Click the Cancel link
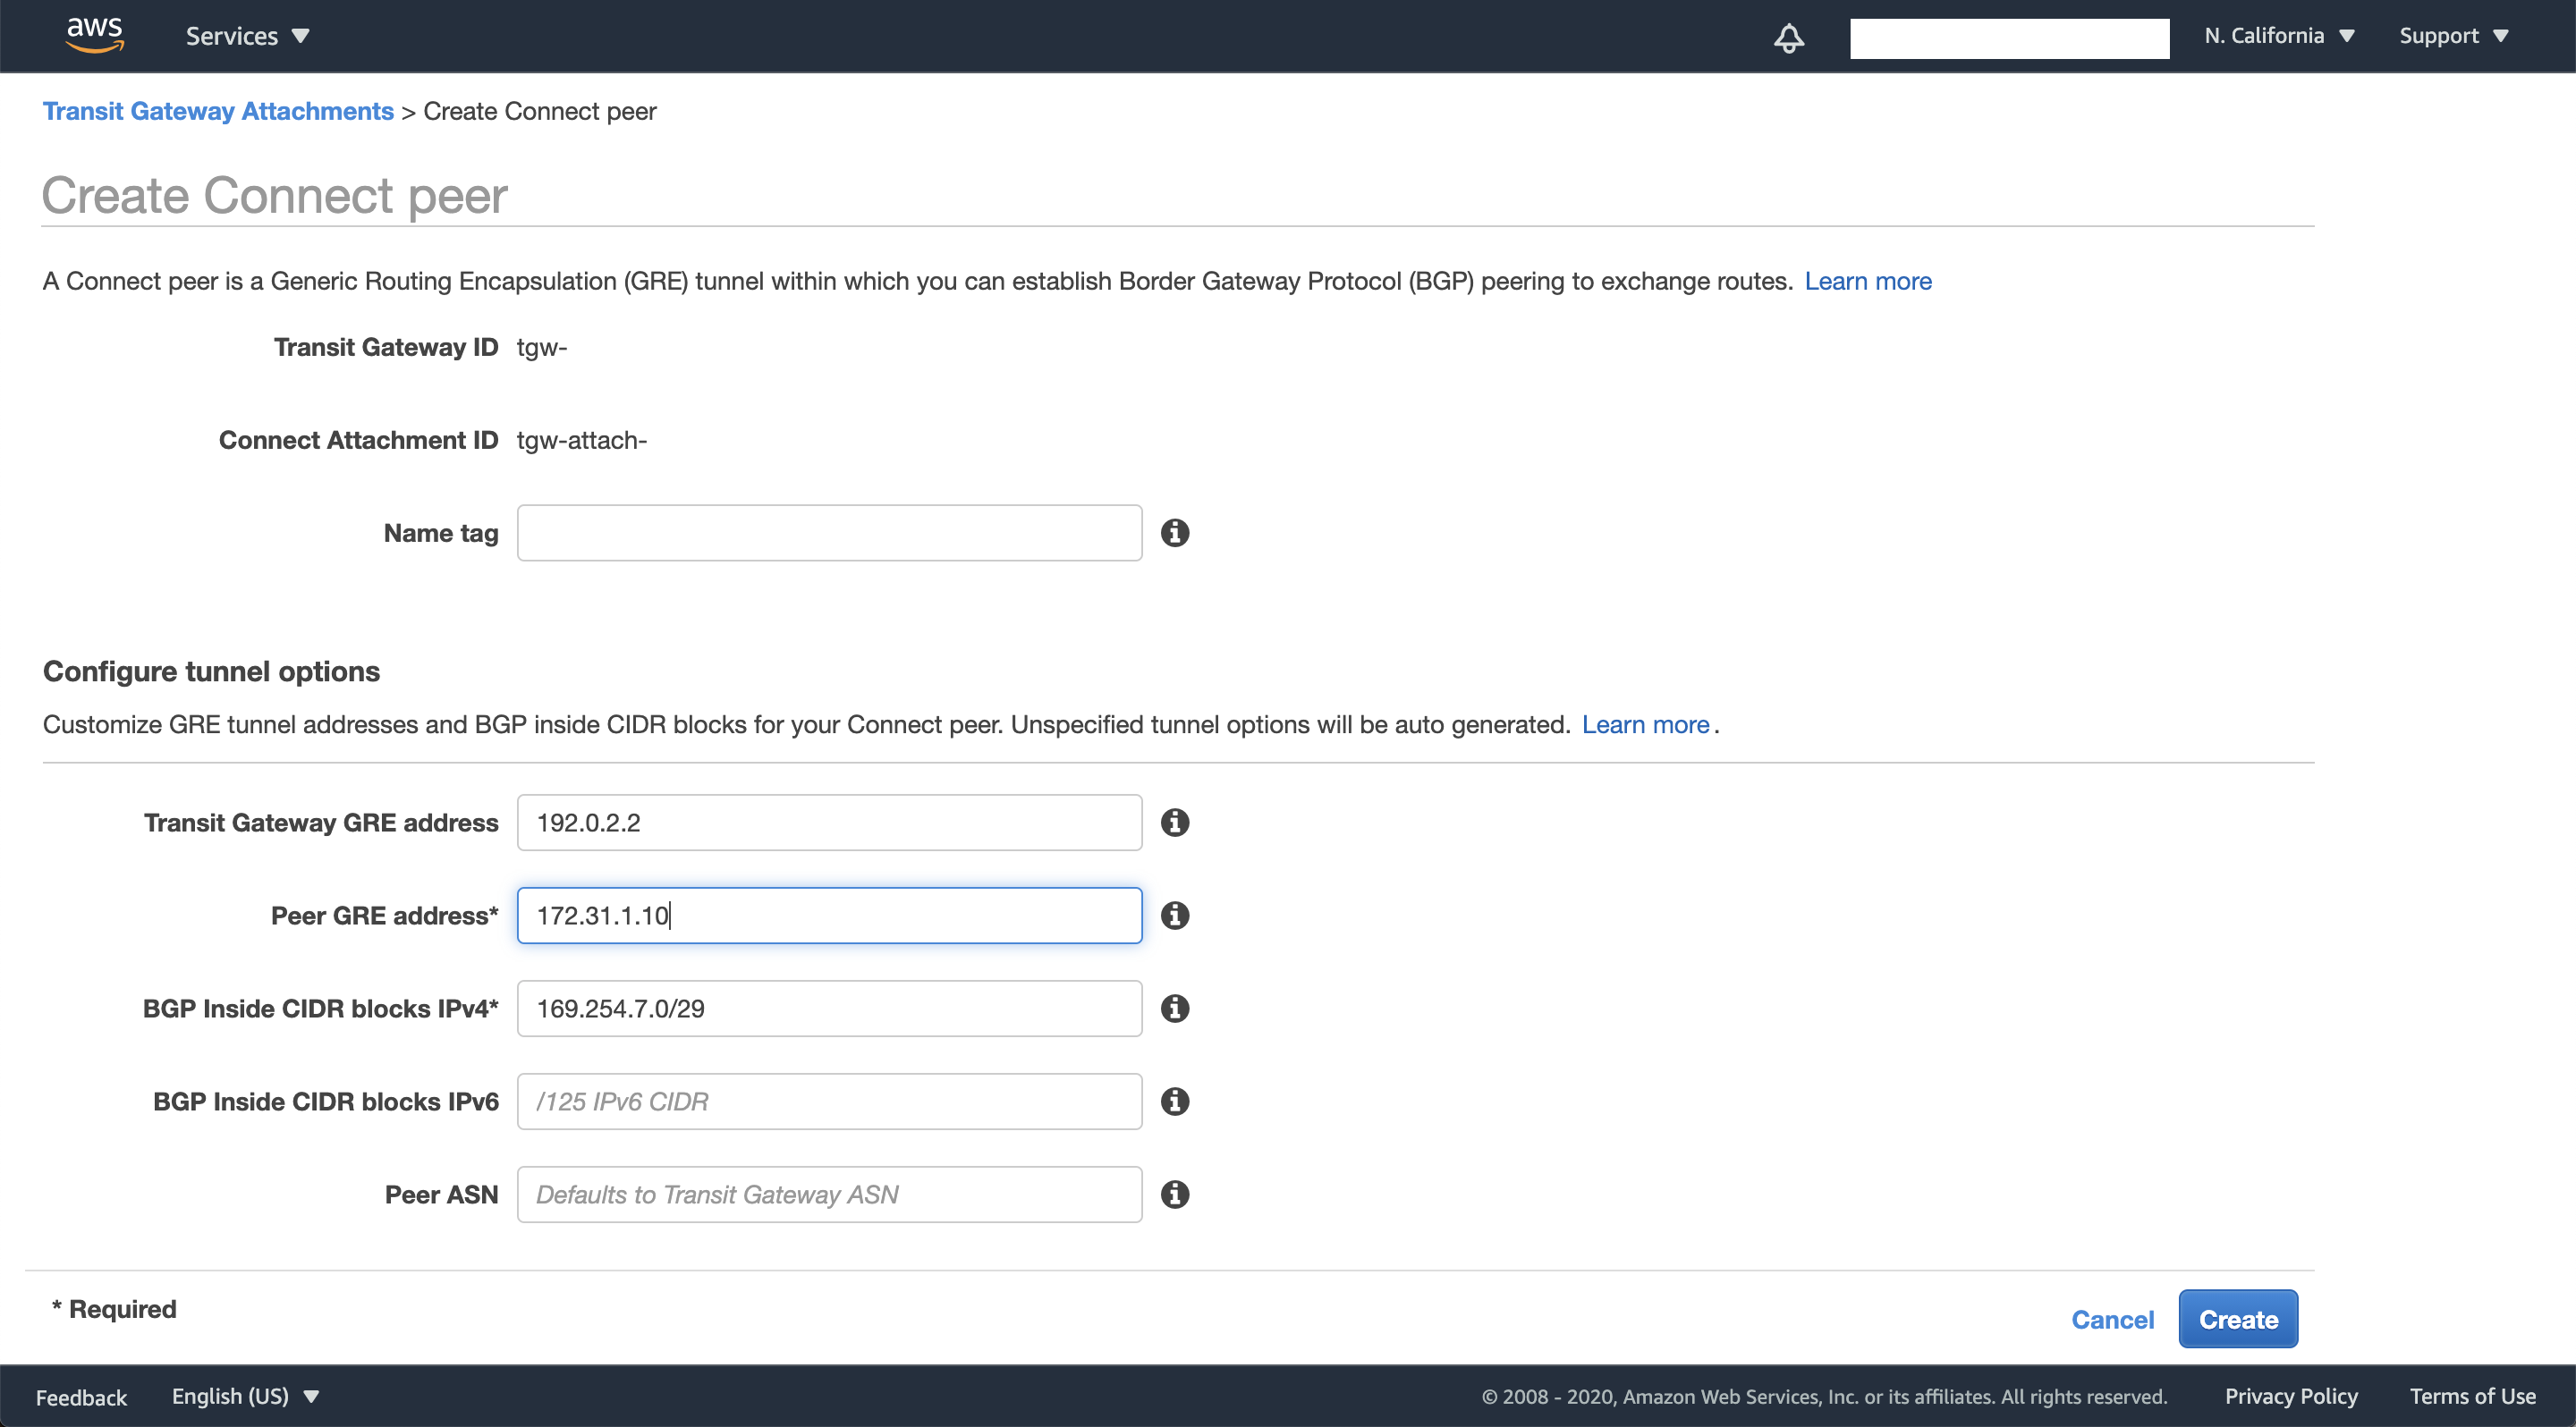Viewport: 2576px width, 1427px height. pos(2112,1319)
